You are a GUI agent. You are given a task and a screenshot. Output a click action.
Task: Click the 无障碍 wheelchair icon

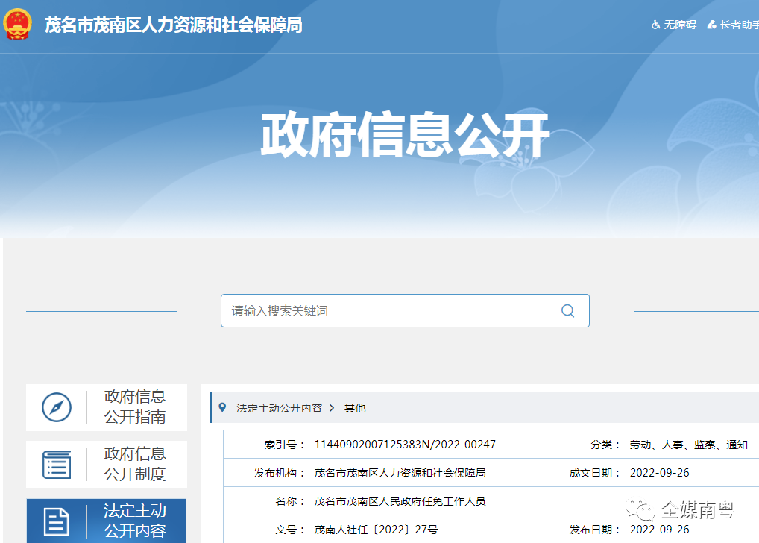point(656,25)
